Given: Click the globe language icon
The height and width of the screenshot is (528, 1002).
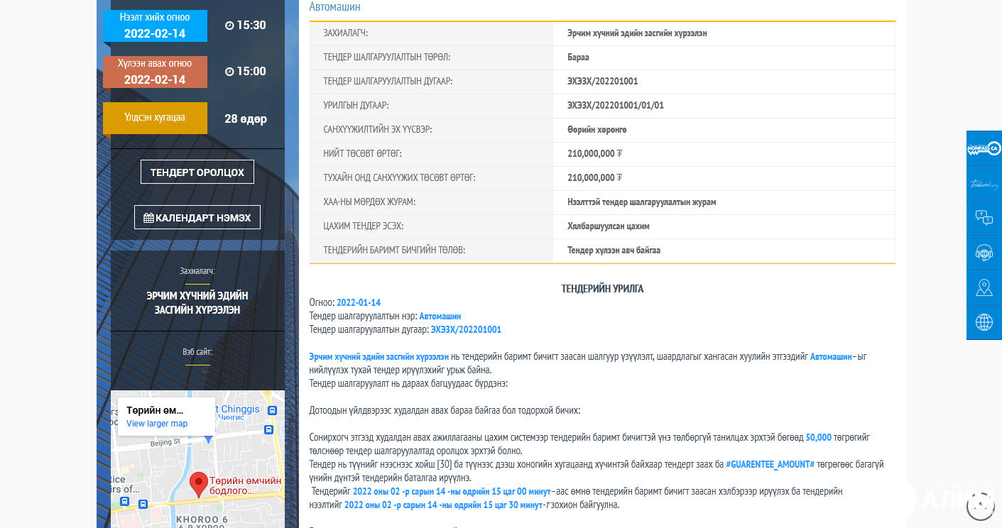Looking at the screenshot, I should click(x=984, y=322).
